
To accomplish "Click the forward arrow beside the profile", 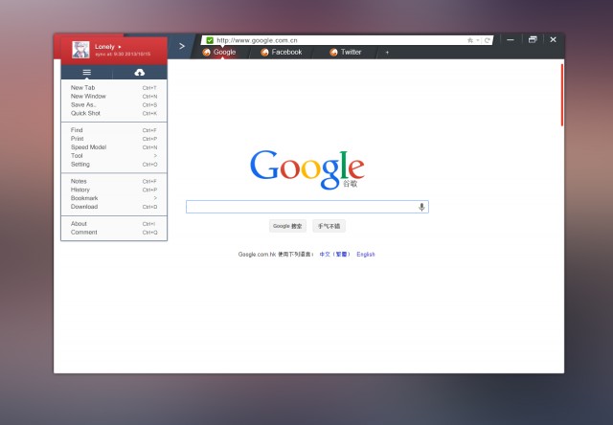I will tap(182, 46).
